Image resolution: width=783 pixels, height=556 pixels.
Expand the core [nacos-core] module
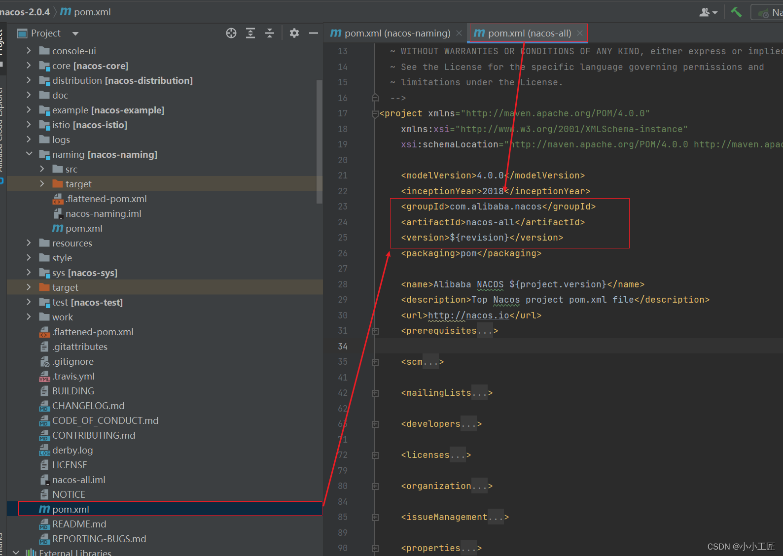(x=29, y=66)
